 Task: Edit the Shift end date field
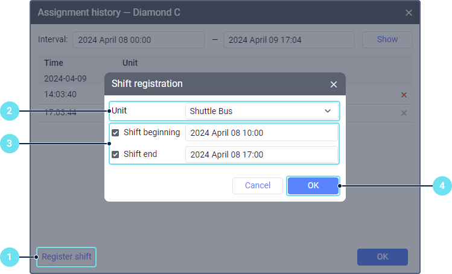[261, 155]
